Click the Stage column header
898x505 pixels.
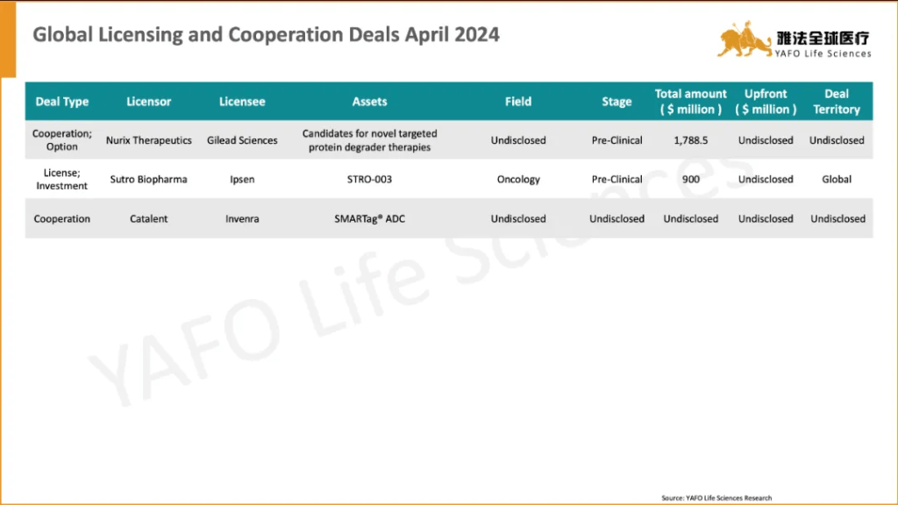(x=616, y=102)
